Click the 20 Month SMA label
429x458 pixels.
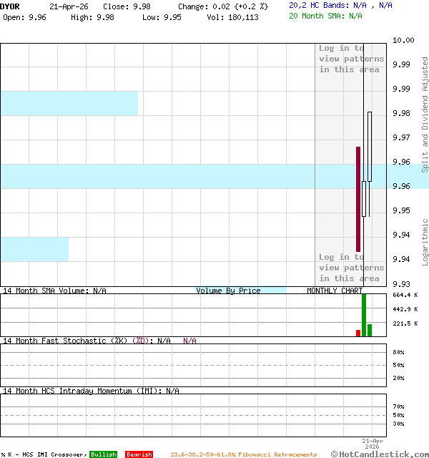pos(325,15)
